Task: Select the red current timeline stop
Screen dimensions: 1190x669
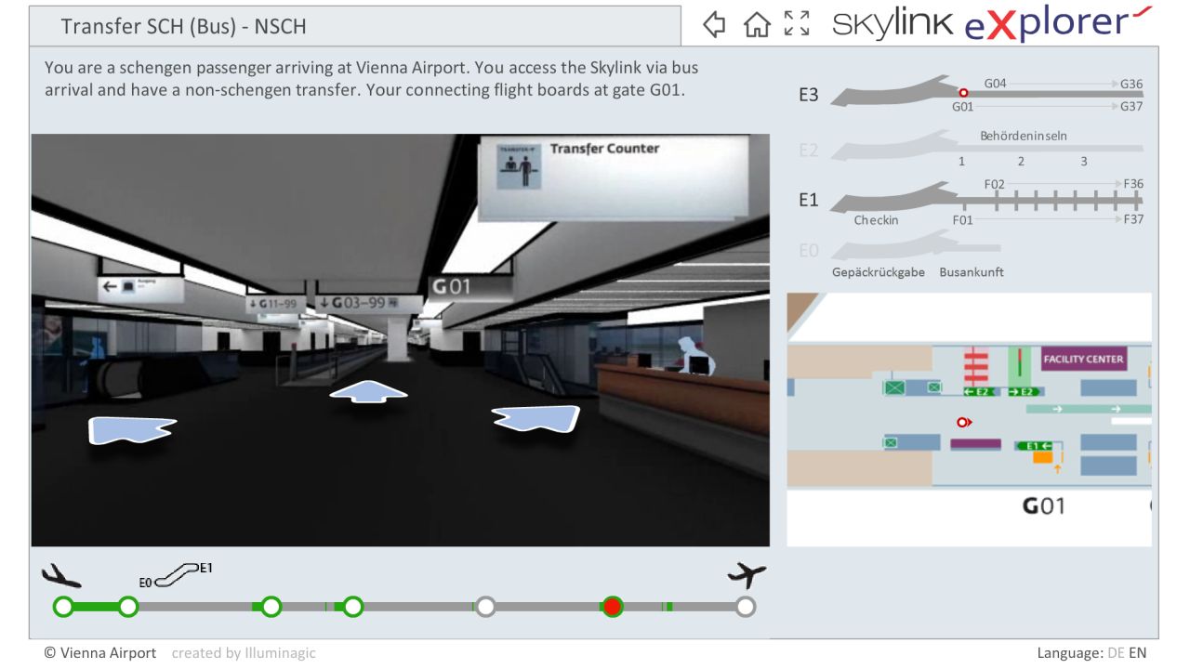Action: pyautogui.click(x=612, y=607)
